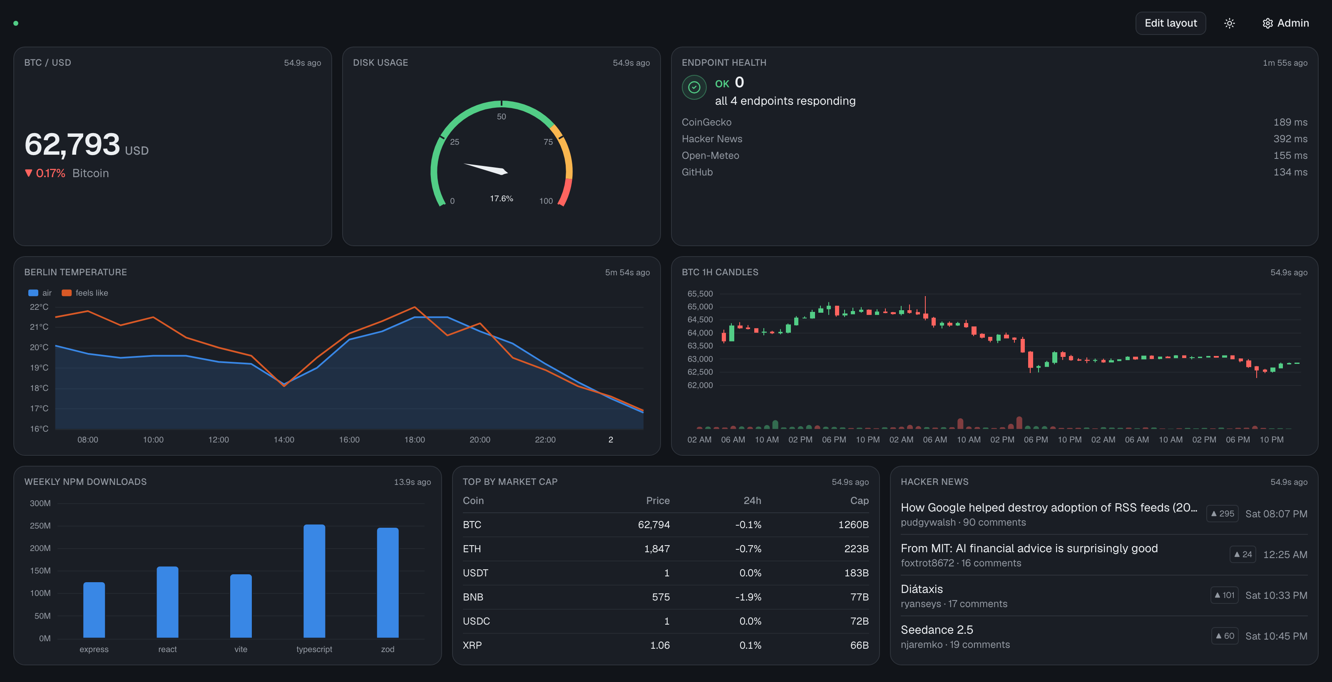1332x682 pixels.
Task: Toggle the air legend swatch
Action: [x=33, y=293]
